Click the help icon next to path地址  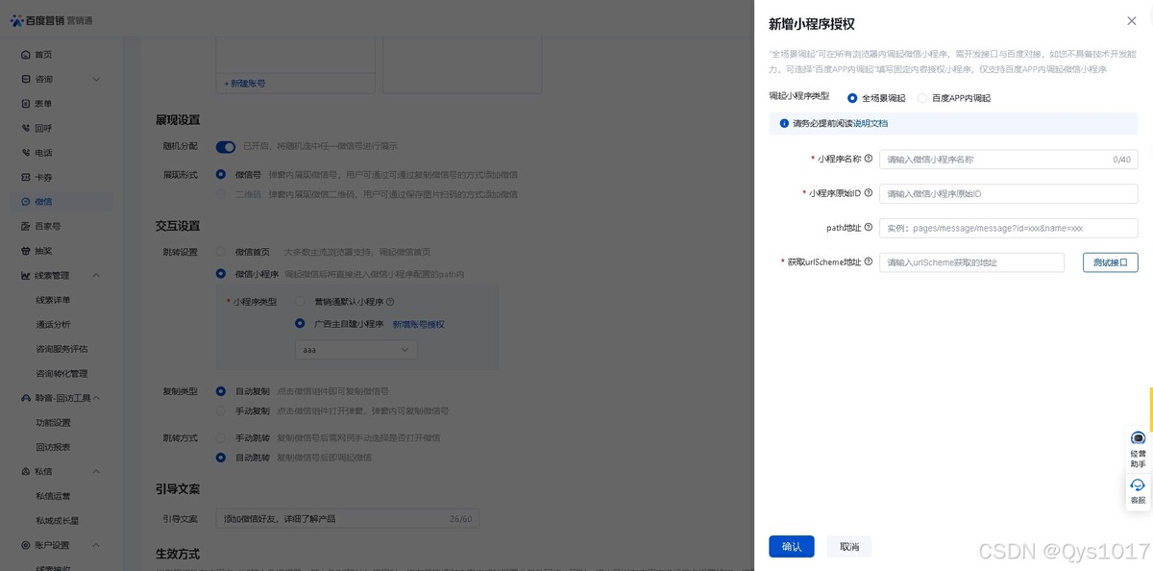(x=869, y=228)
